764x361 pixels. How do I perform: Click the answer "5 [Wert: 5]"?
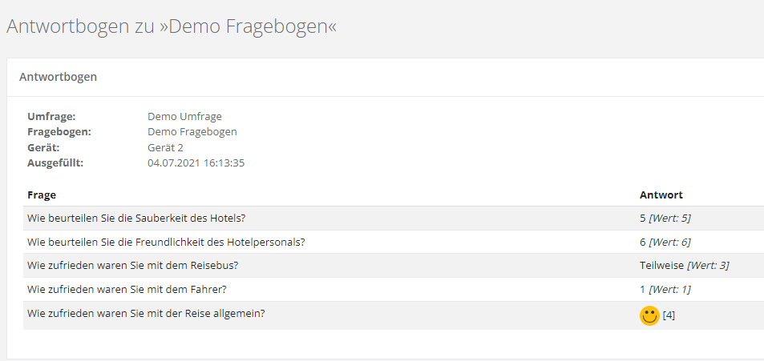pos(665,218)
